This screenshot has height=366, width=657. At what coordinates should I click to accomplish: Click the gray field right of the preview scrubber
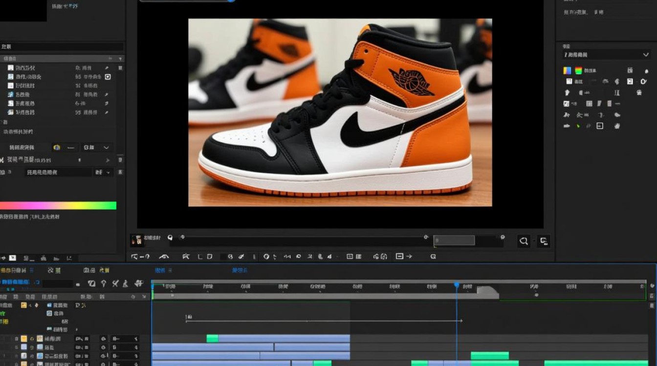[x=454, y=240]
